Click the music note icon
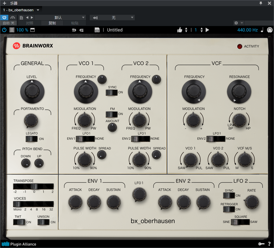This screenshot has width=274, height=248. [262, 30]
